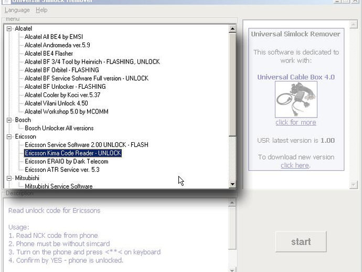Open the 'click here' download link

point(295,165)
